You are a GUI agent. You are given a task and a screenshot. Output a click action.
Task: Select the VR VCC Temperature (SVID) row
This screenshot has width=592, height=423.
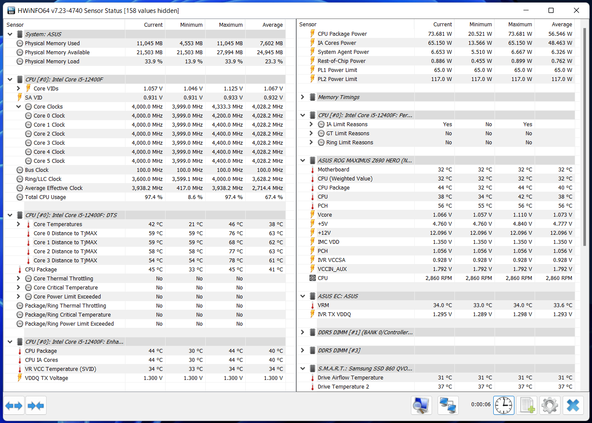[144, 369]
